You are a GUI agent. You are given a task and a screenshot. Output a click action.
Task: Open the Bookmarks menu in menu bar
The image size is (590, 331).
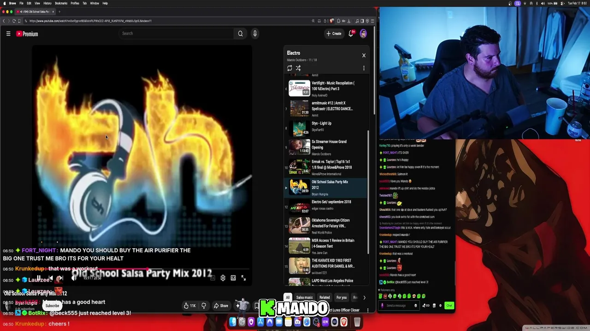click(x=61, y=3)
